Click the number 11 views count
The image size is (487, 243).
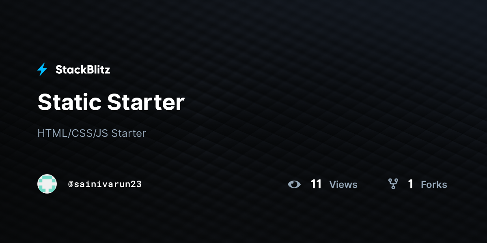click(x=316, y=184)
